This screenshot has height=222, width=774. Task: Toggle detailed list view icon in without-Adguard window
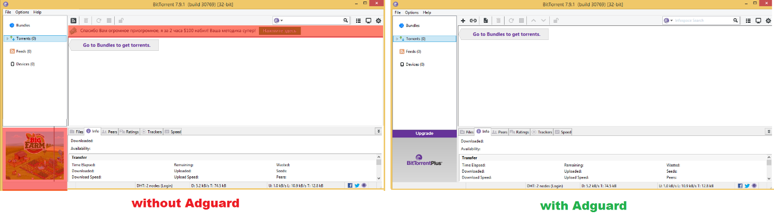click(x=359, y=21)
